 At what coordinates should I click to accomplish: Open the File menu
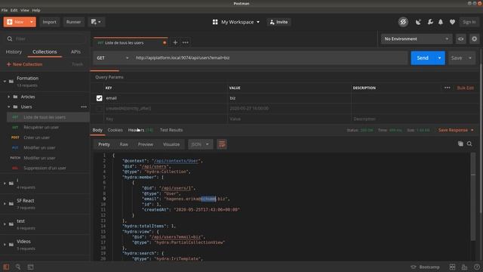click(x=5, y=10)
